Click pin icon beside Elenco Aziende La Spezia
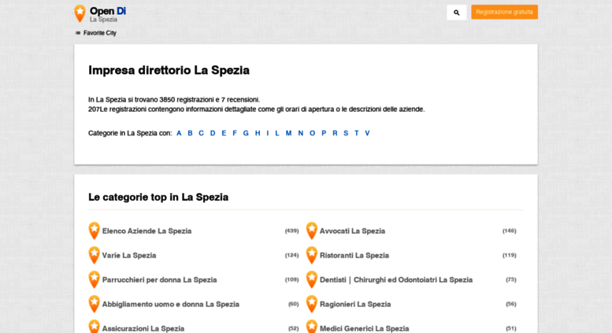Screen dimensions: 612x333 coord(94,231)
